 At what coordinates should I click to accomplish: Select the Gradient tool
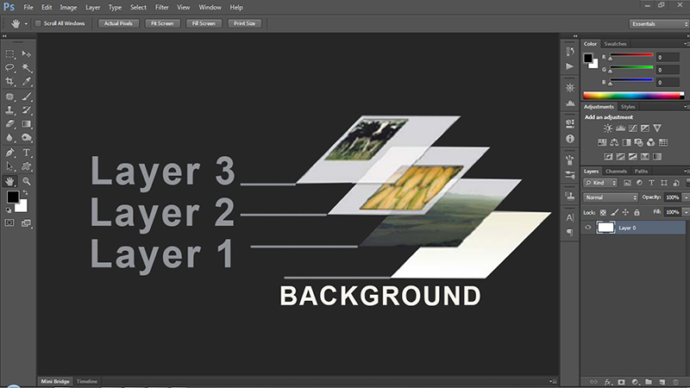point(27,124)
